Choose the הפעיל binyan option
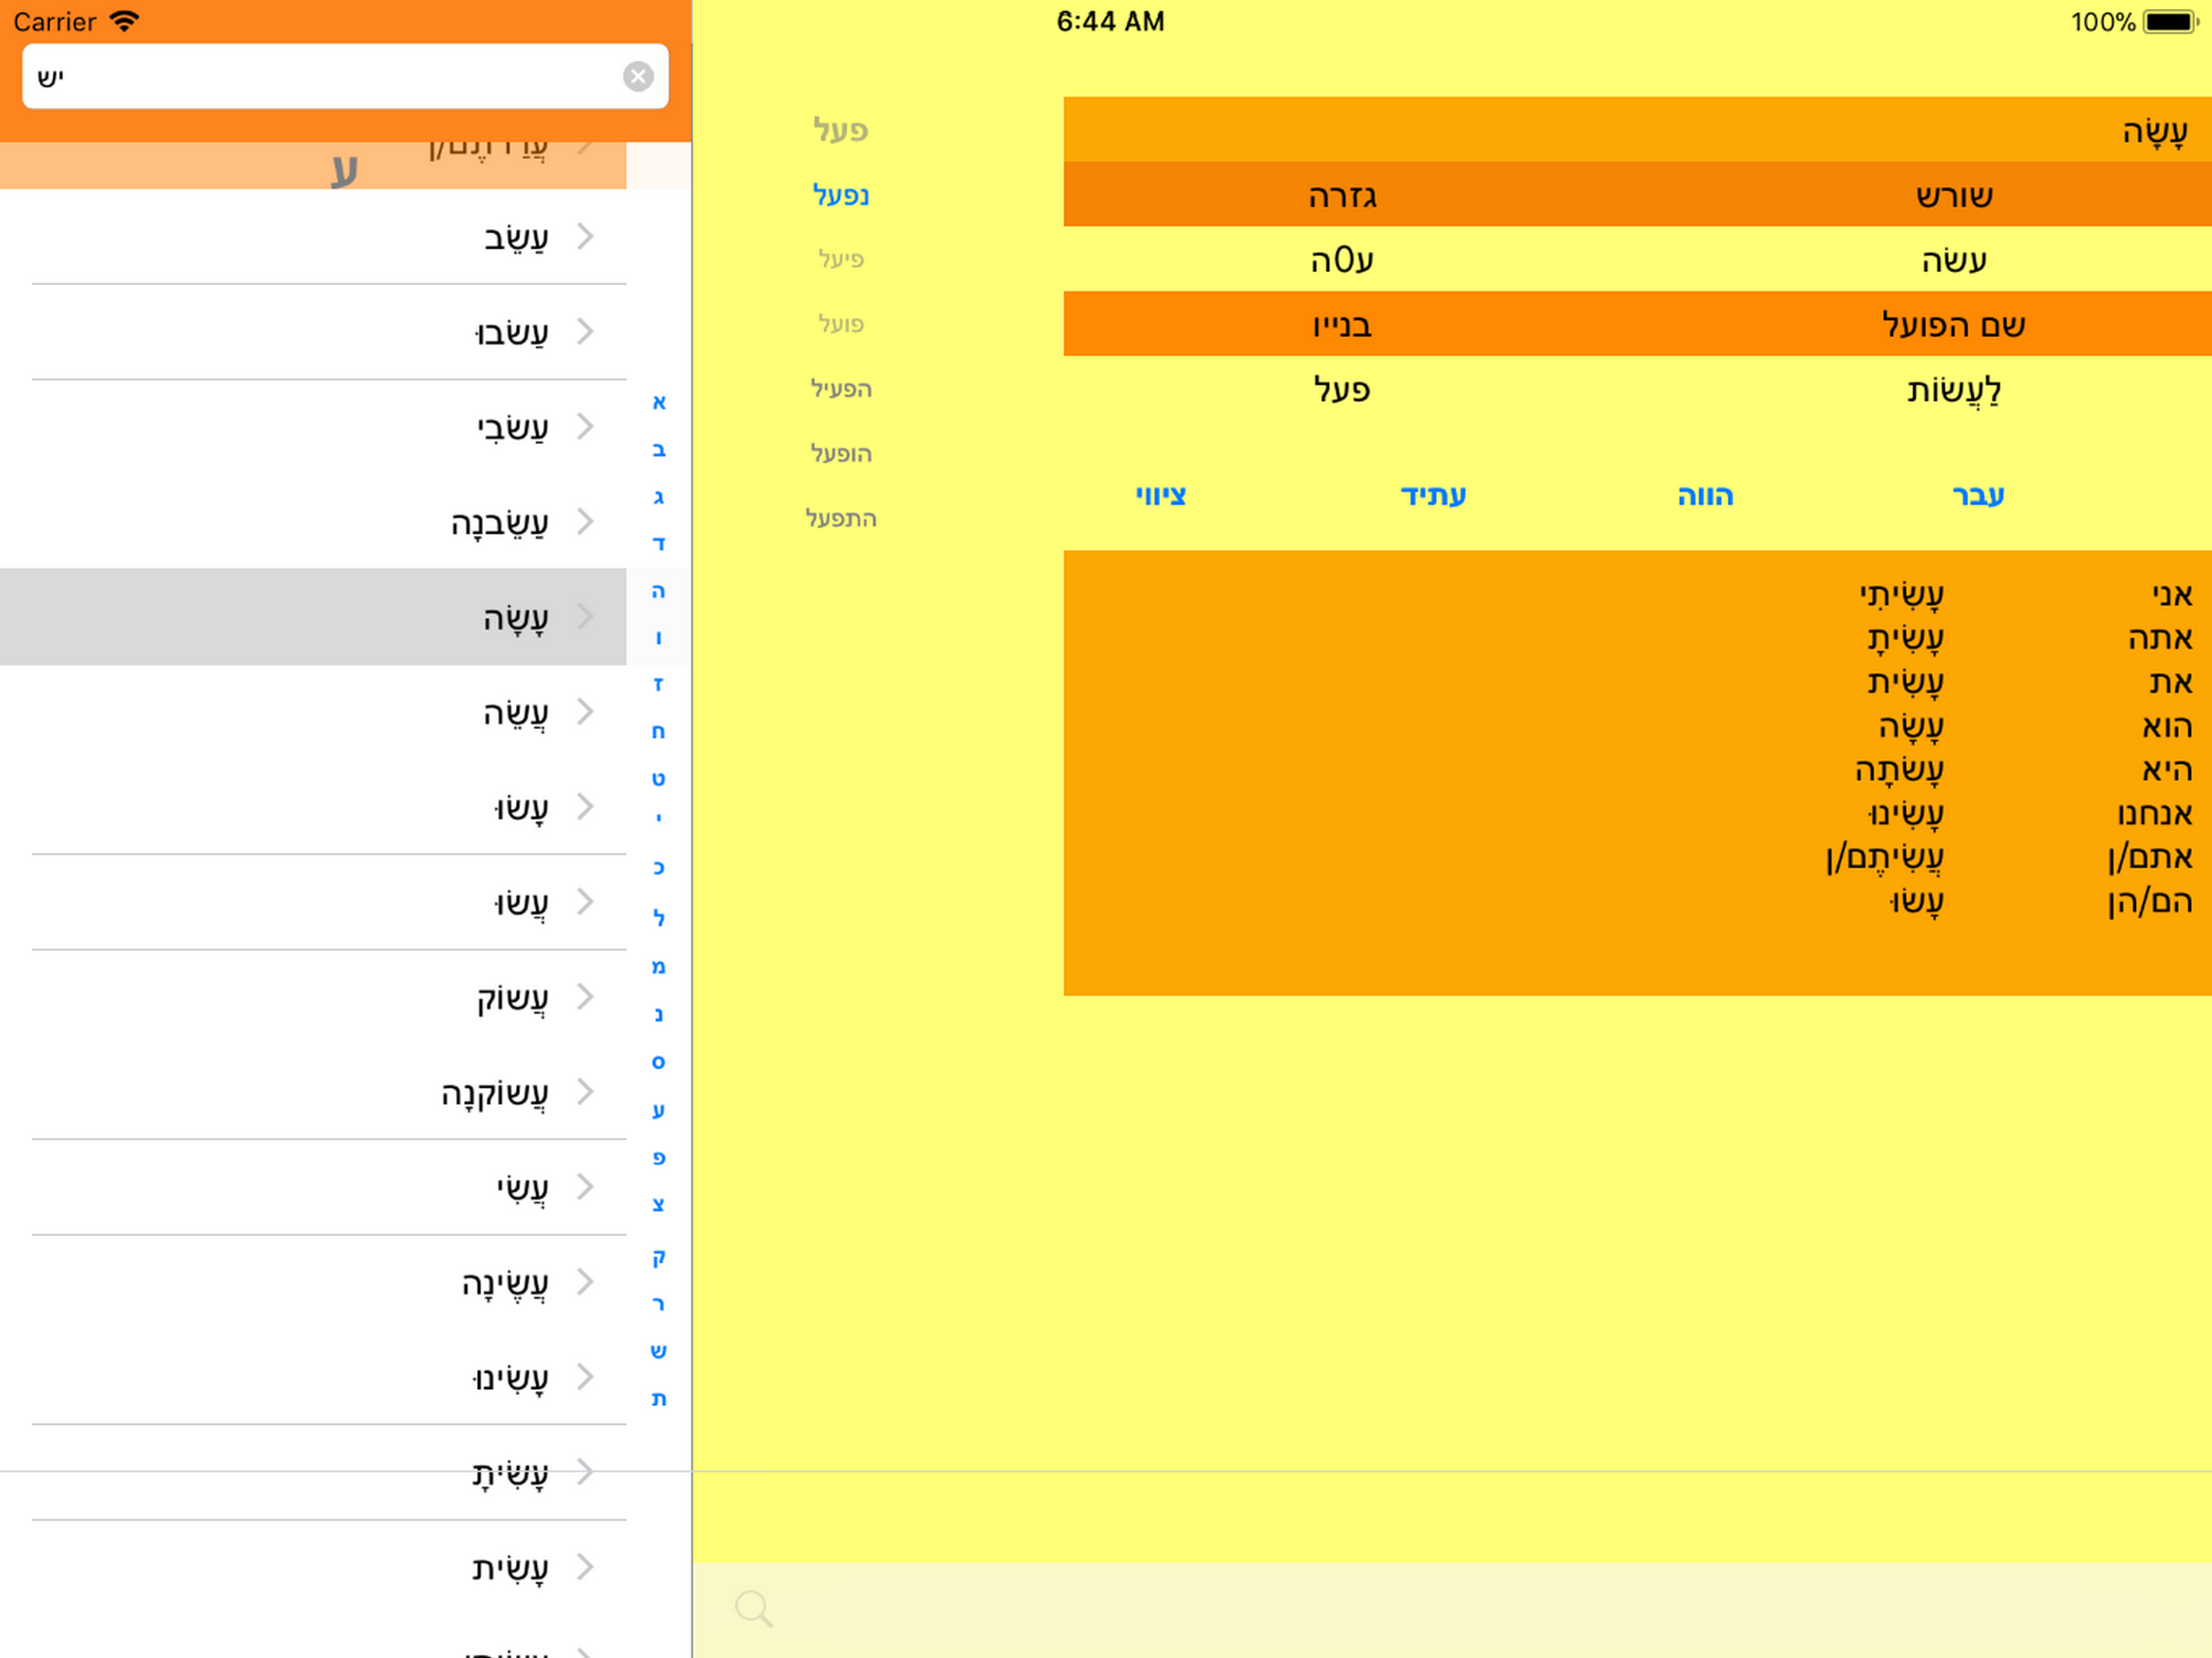Screen dimensions: 2212x1658 tap(841, 388)
